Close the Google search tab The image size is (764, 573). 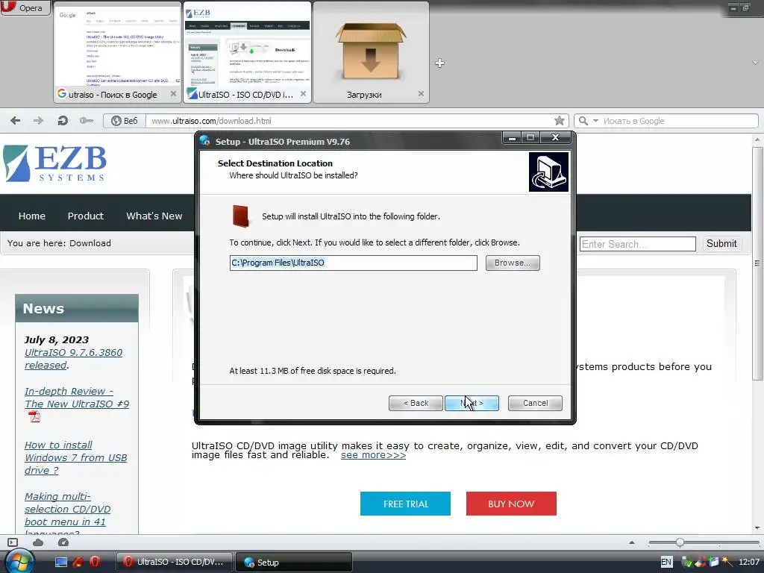pos(173,93)
